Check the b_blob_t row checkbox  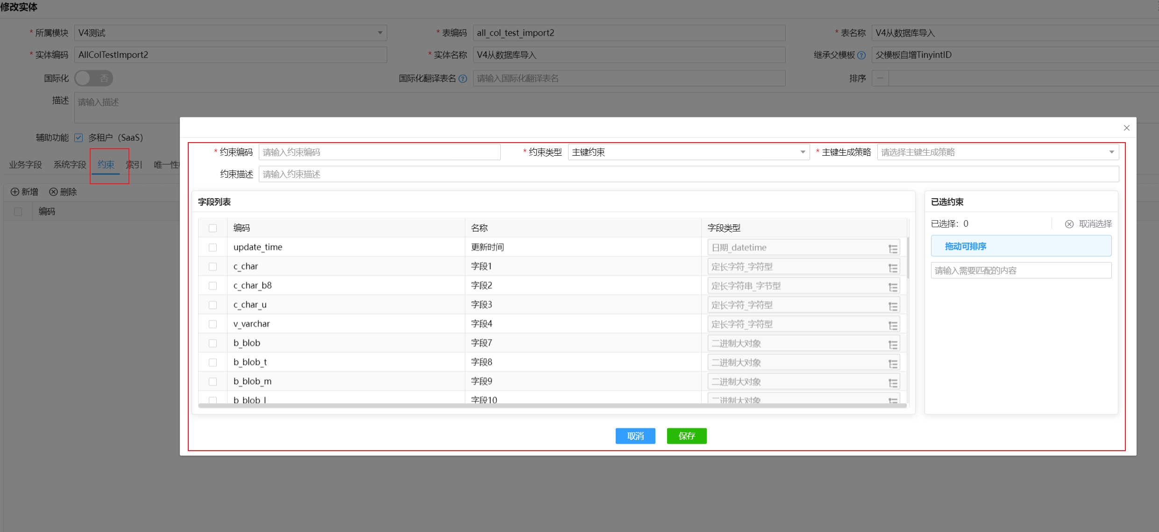click(x=213, y=362)
